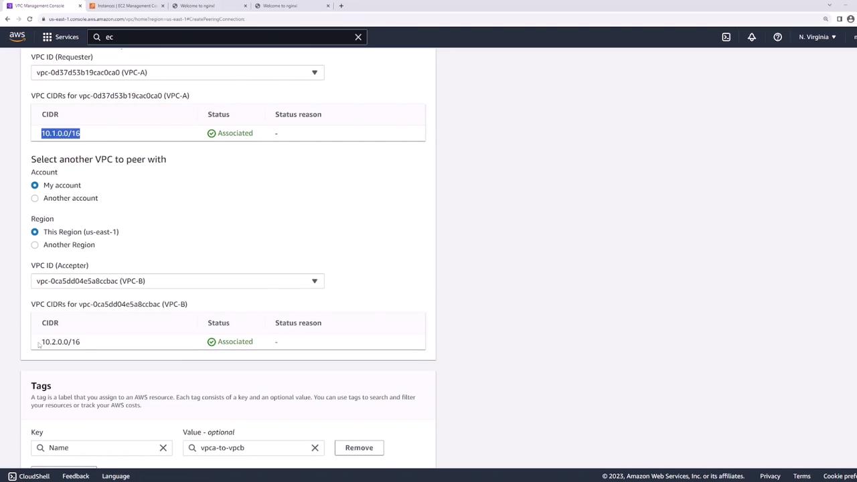Reload the browser page
The width and height of the screenshot is (857, 482).
29,19
